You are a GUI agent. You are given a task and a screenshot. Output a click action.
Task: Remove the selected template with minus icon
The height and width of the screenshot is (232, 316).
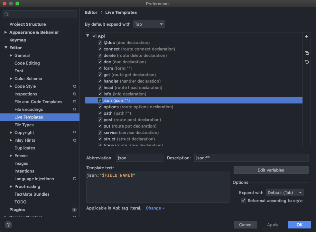[x=307, y=45]
